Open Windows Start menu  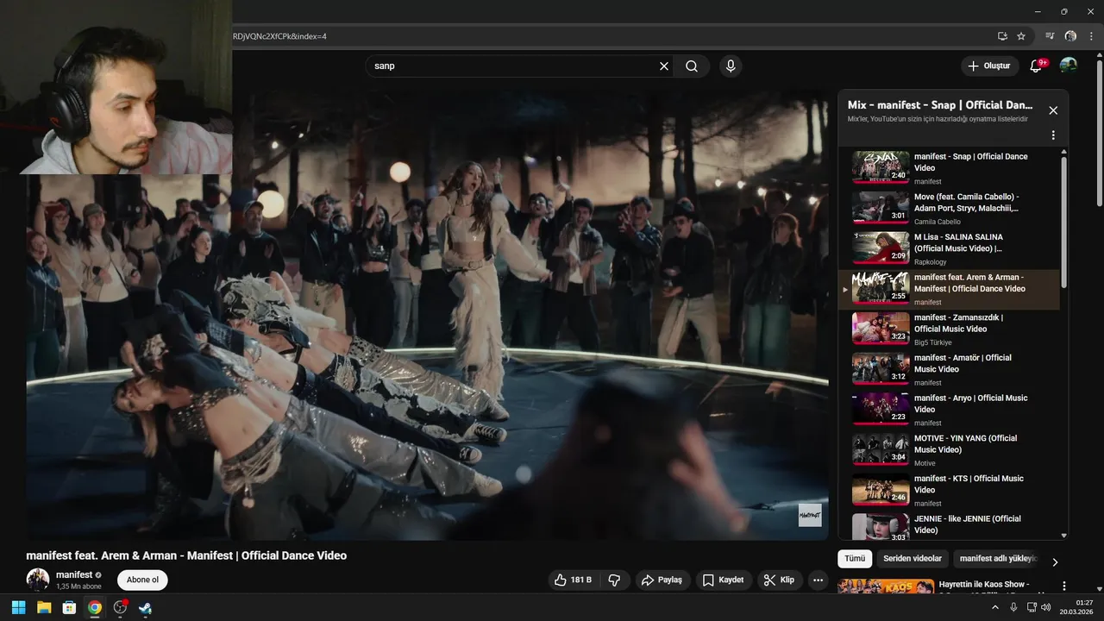point(18,607)
